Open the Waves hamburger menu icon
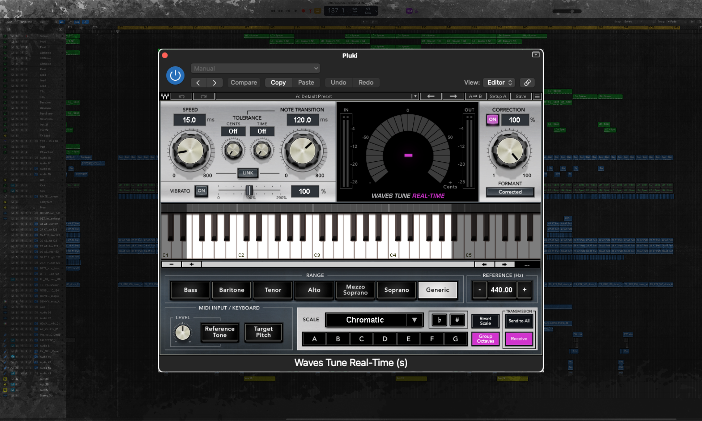 pos(537,96)
